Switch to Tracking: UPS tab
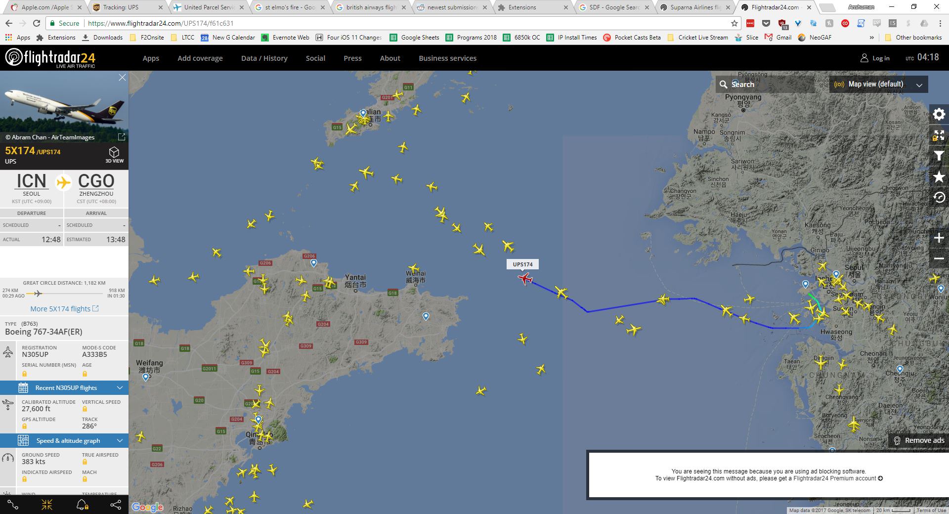This screenshot has height=514, width=949. 126,7
